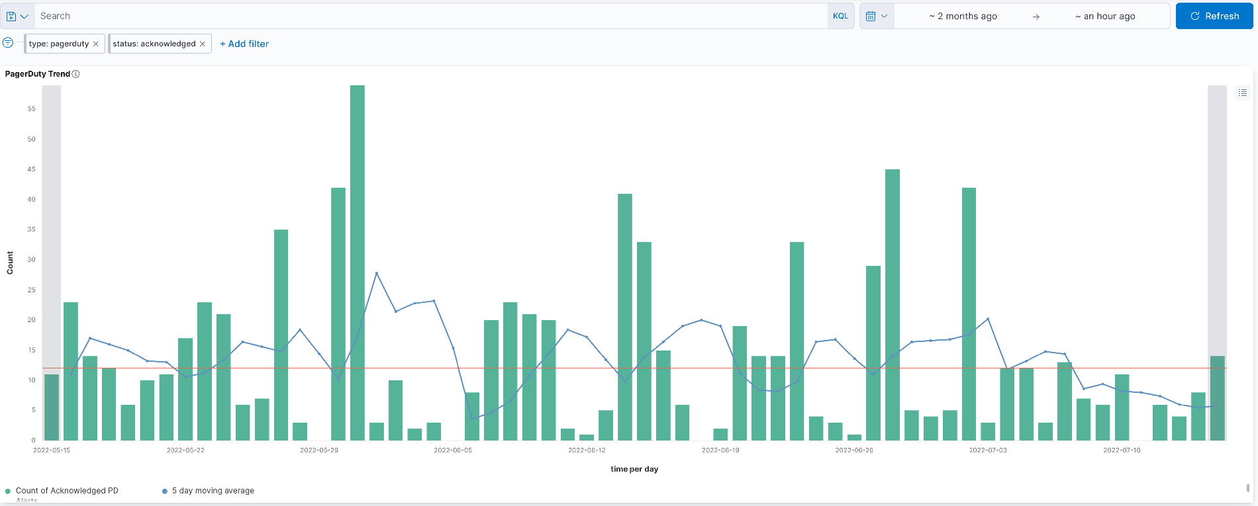This screenshot has width=1258, height=506.
Task: Click the blue 5 day moving average dot
Action: pos(165,491)
